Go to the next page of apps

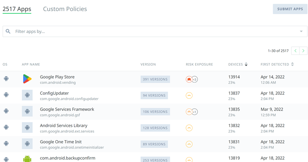click(303, 51)
